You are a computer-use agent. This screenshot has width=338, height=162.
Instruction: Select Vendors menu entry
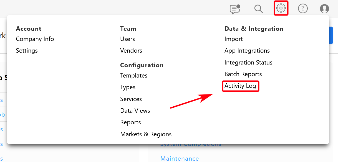pyautogui.click(x=131, y=51)
